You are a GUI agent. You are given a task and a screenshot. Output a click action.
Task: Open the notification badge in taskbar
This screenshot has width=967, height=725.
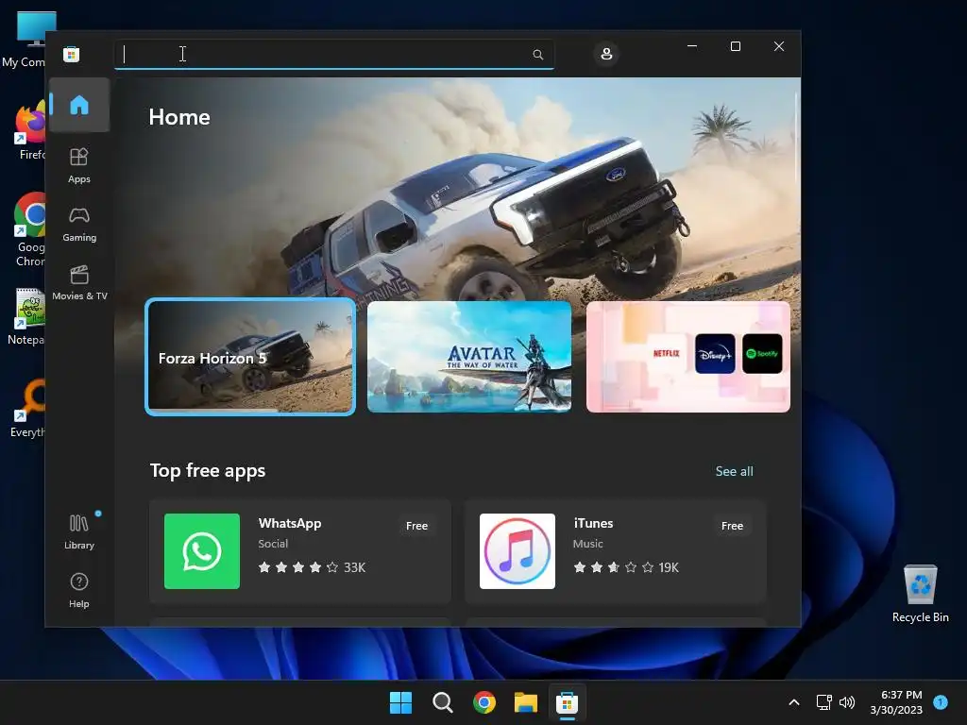[941, 701]
